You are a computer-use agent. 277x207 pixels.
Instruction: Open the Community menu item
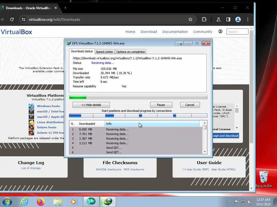tap(203, 32)
